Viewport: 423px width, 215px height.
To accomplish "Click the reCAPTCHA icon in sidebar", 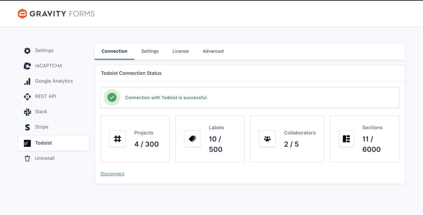I will coord(27,66).
